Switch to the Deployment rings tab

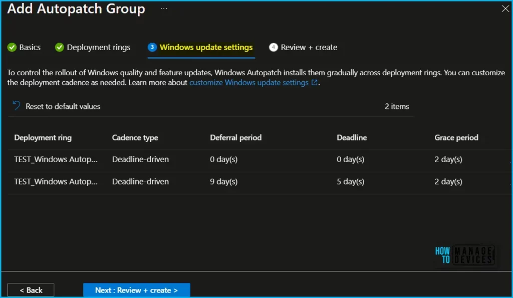(x=93, y=48)
